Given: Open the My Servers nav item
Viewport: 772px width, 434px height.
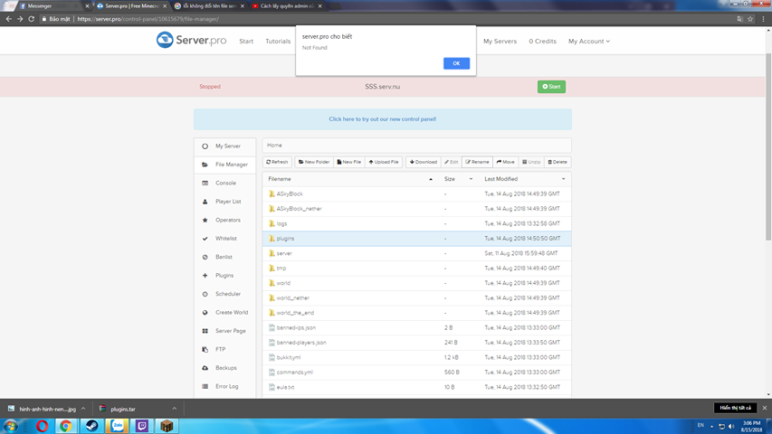Looking at the screenshot, I should (x=500, y=42).
